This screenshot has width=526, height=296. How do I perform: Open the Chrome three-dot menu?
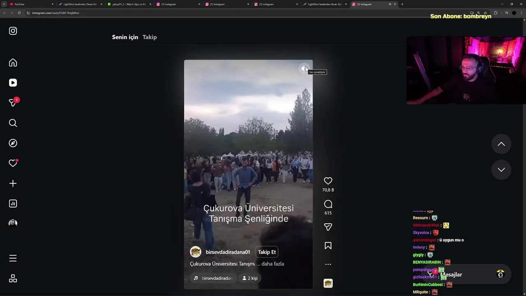point(521,13)
